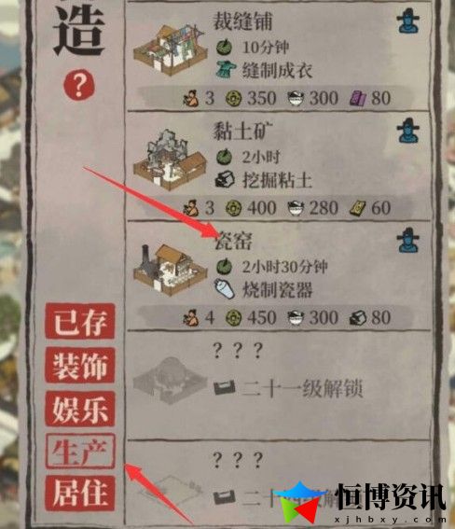Screen dimensions: 455x529
Task: Select the 瓷窑 porcelain kiln building thumbnail
Action: click(171, 270)
